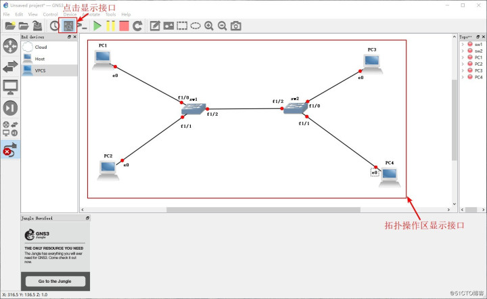Click the Save project toolbar icon
Image resolution: width=487 pixels, height=299 pixels.
point(37,26)
